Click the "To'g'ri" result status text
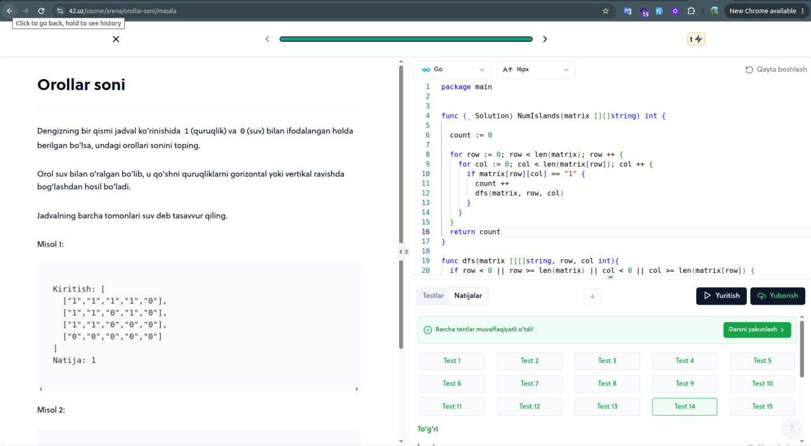This screenshot has height=446, width=811. (x=428, y=430)
